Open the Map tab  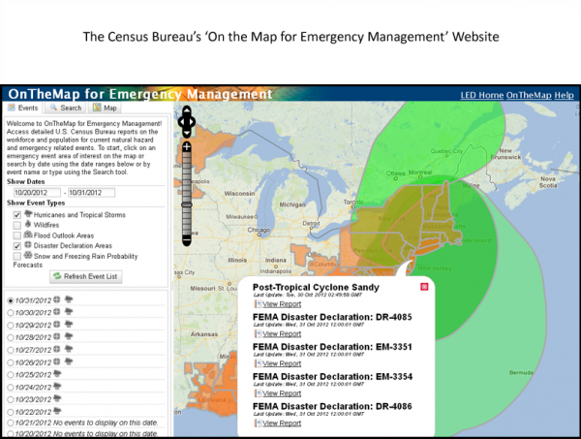(x=105, y=108)
